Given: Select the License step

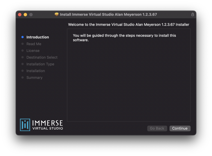Looking at the screenshot, I should [33, 51].
